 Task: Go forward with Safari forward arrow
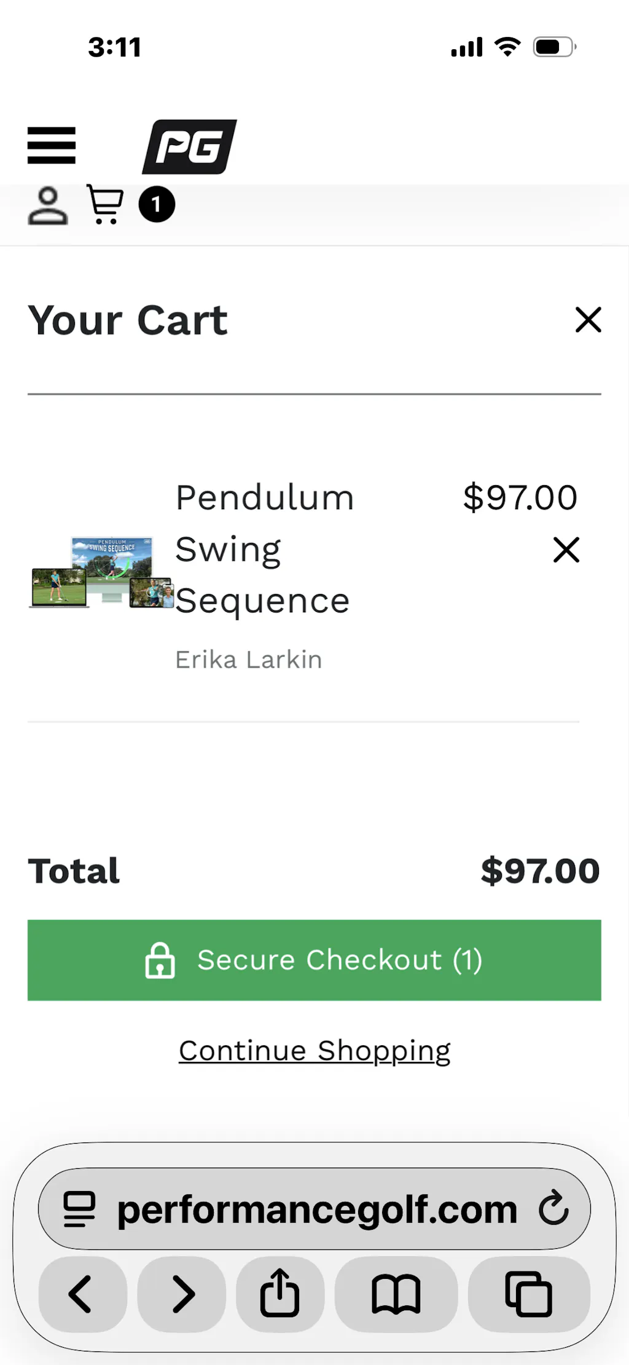(x=182, y=1294)
